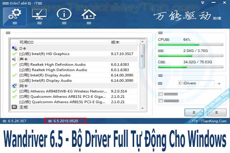230x153 pixels.
Task: Click the driver list scrollbar thumb
Action: (142, 56)
